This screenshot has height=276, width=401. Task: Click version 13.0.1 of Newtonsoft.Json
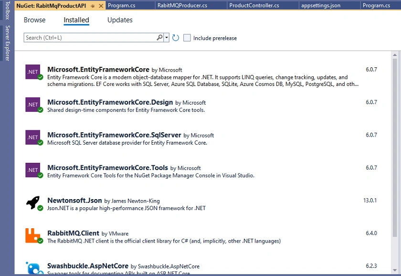pos(370,200)
